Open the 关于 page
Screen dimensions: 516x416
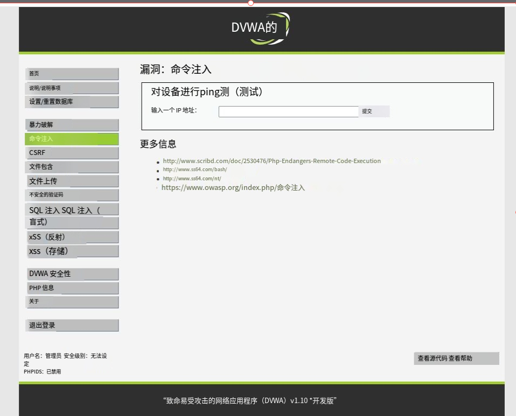(x=72, y=302)
